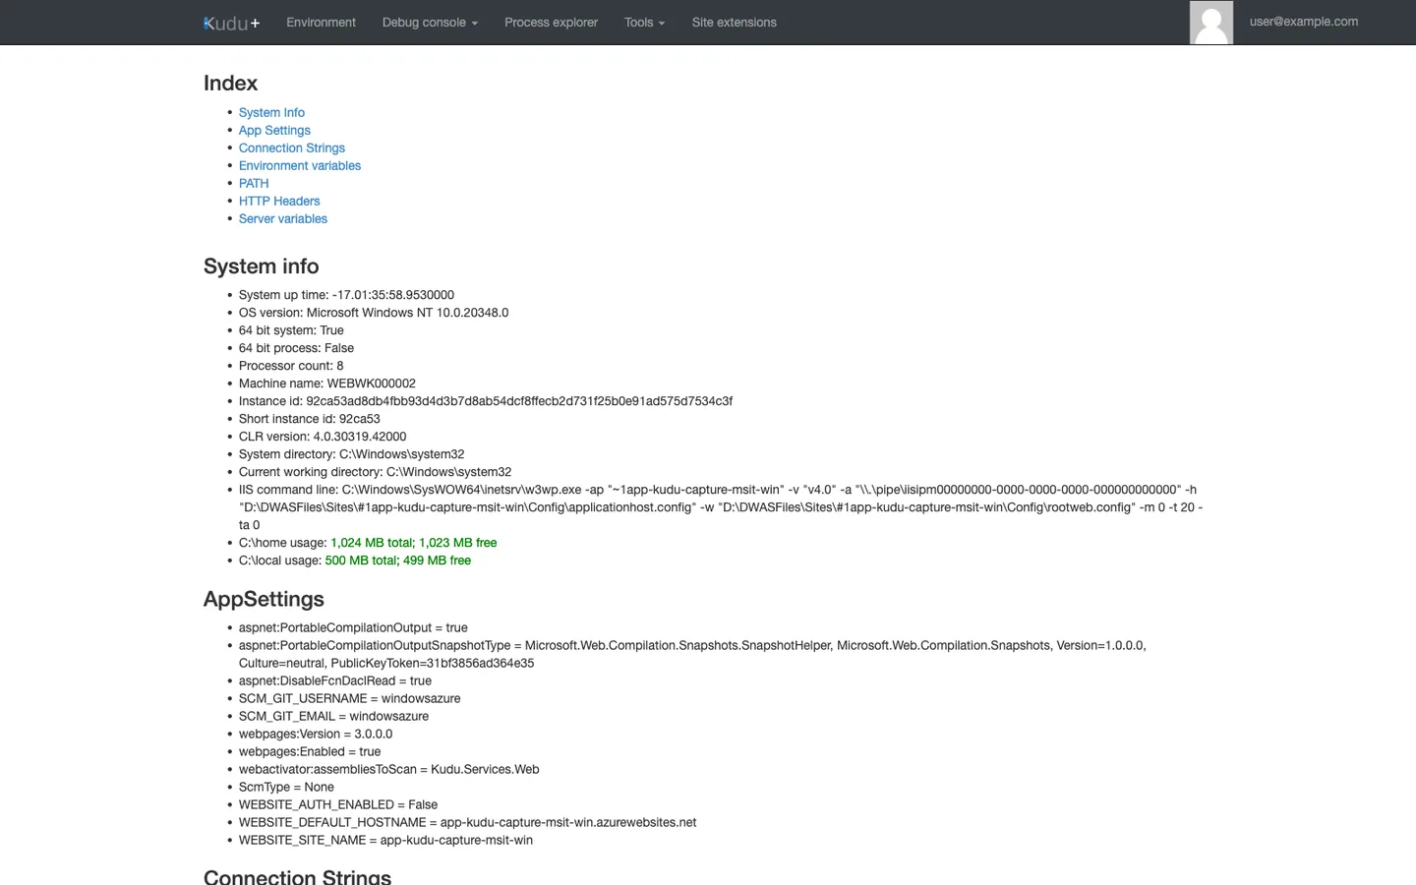
Task: Open the HTTP Headers index link
Action: [279, 201]
